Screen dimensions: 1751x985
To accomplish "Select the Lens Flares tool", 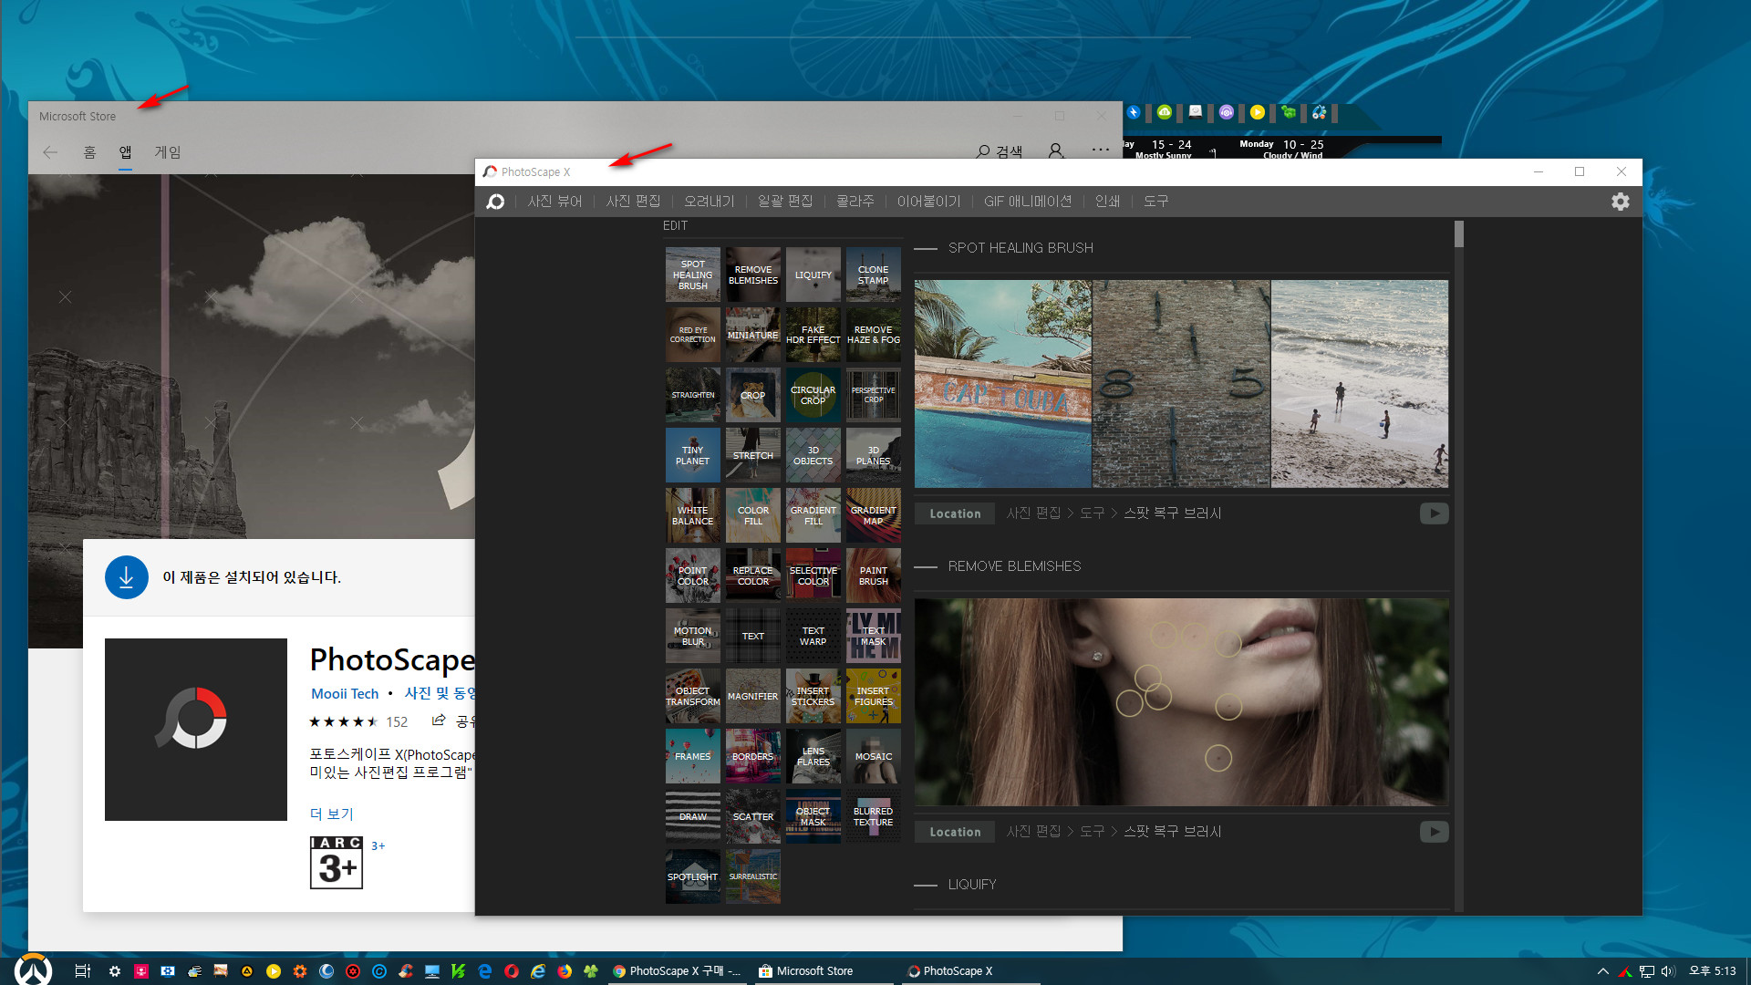I will click(813, 755).
